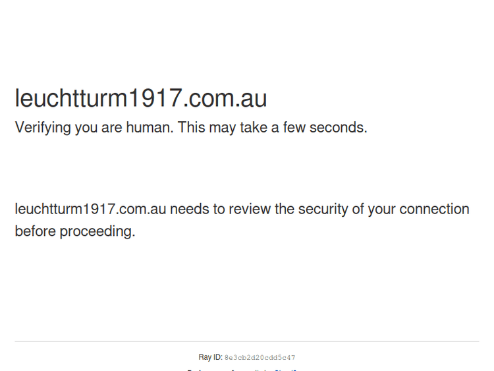Click the word "Verifying" in the subtitle

point(43,128)
